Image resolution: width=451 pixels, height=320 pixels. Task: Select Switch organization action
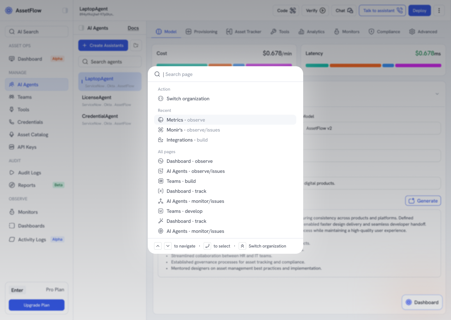pos(225,98)
